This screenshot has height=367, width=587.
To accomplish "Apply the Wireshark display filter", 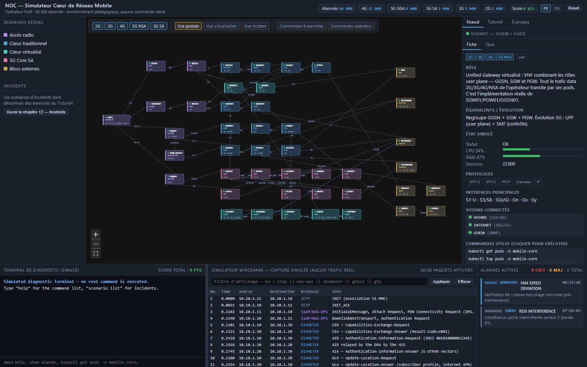I will point(441,281).
